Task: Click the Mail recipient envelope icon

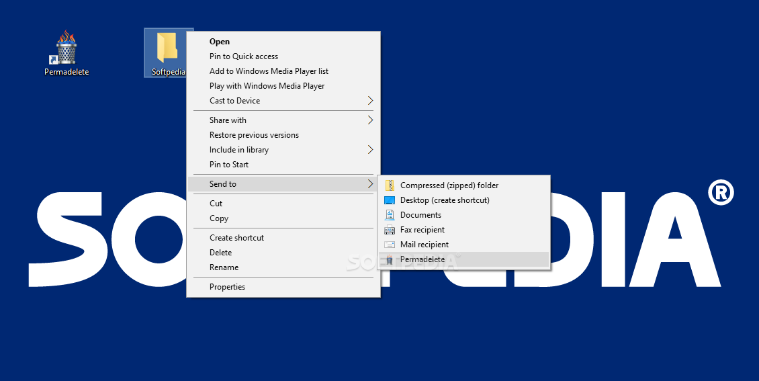Action: tap(390, 245)
